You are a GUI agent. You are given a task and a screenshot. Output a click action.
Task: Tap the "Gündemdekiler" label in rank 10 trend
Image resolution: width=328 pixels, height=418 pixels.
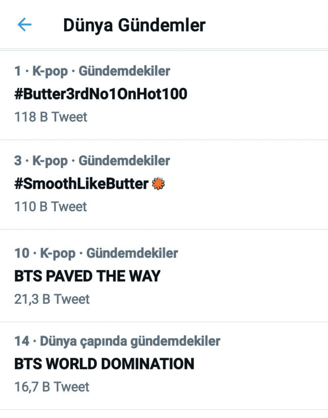(x=132, y=253)
